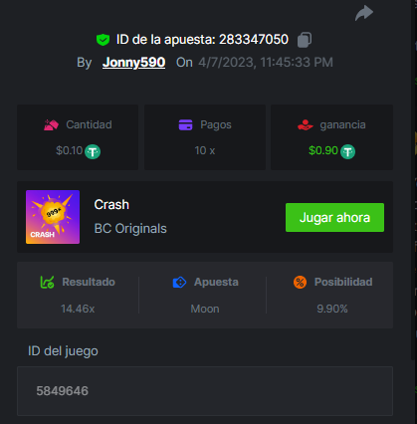Click the purple Pagos card icon
Image resolution: width=417 pixels, height=424 pixels.
(x=185, y=125)
